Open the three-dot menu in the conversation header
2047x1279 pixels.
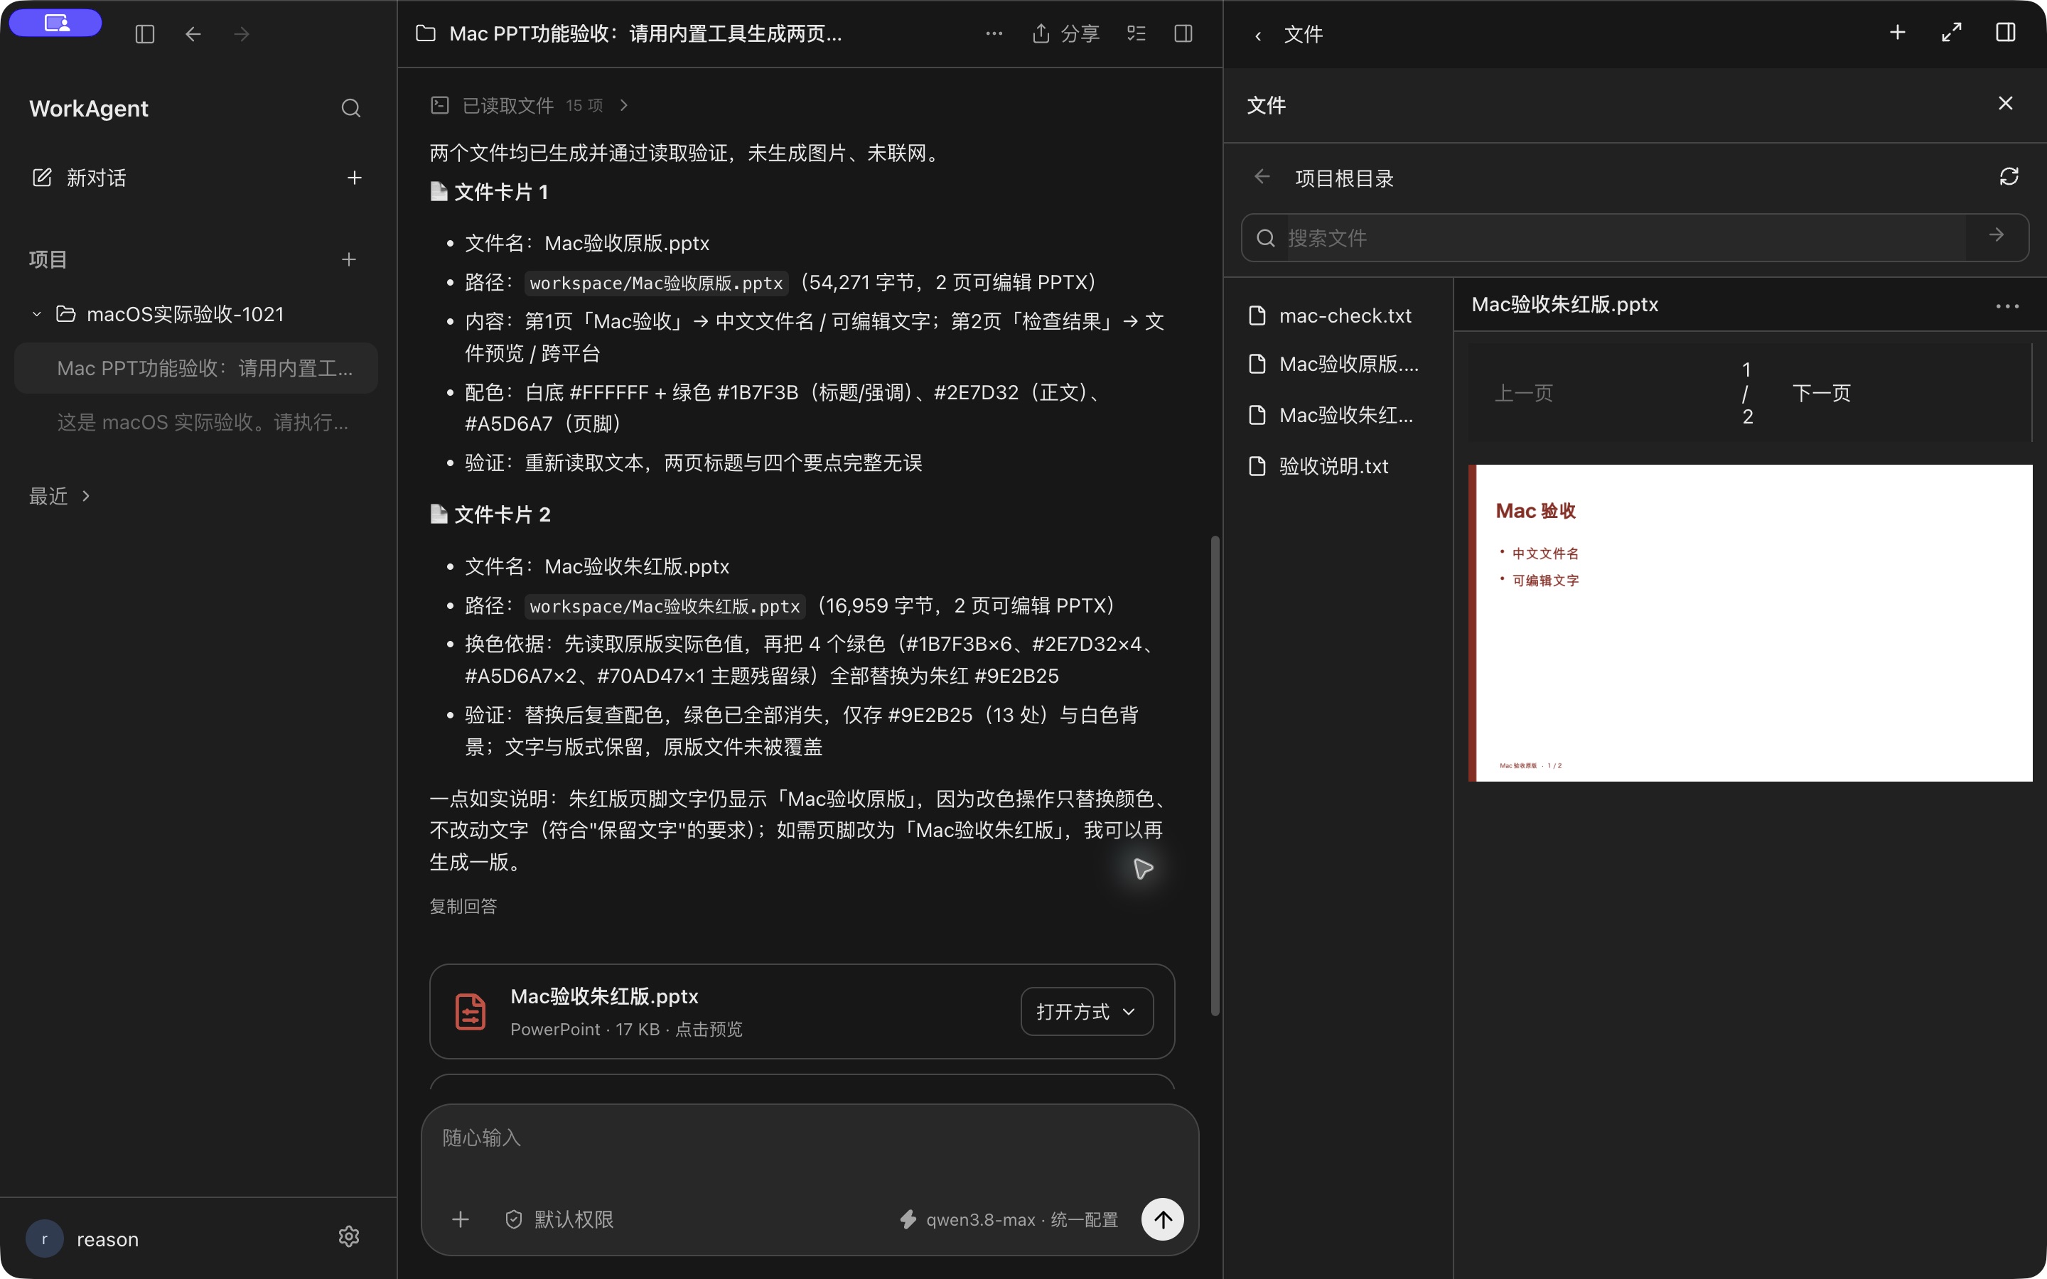coord(994,34)
